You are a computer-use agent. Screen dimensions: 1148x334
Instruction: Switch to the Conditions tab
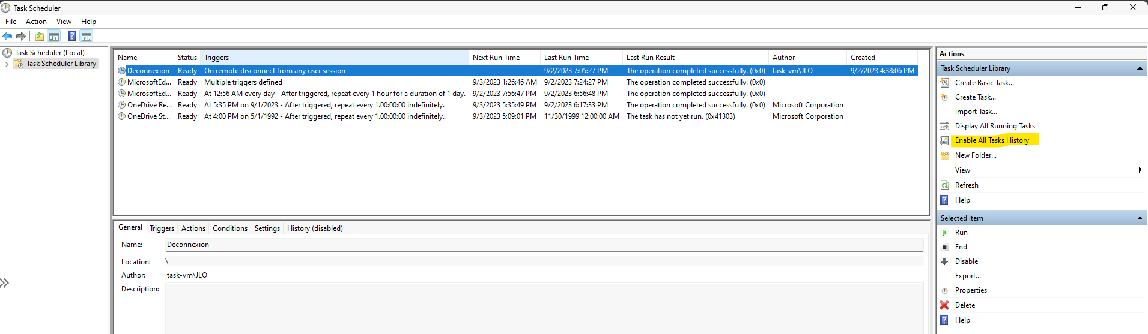point(230,228)
